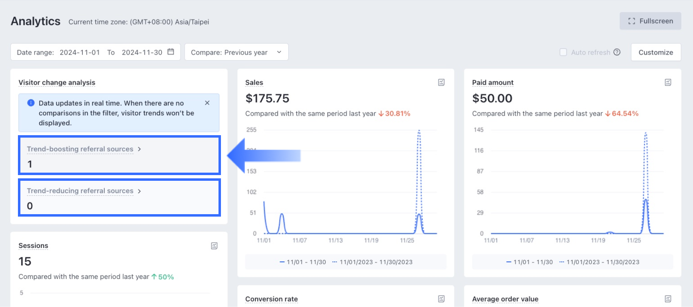
Task: Open the Conversion rate report icon
Action: [441, 299]
